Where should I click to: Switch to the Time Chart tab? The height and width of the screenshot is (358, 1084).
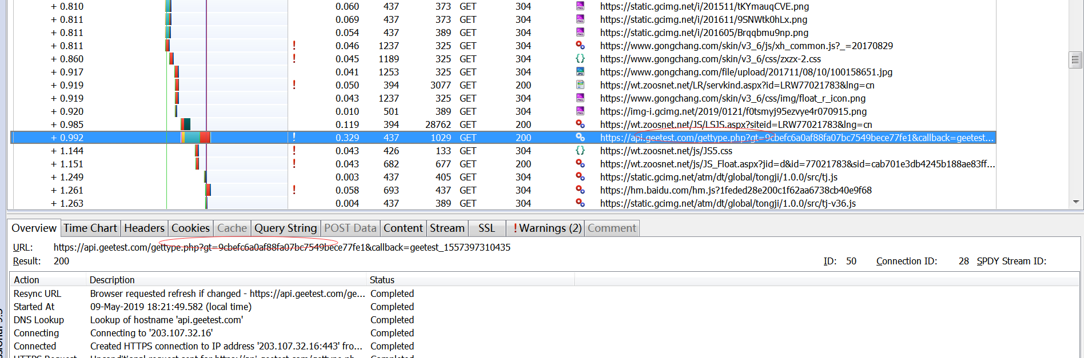(90, 228)
